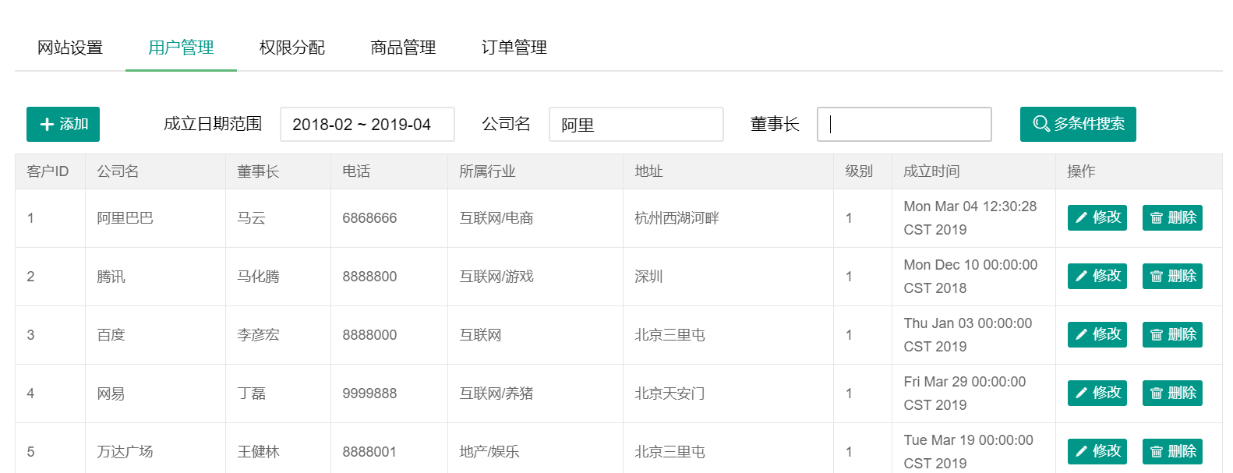
Task: Select the 订单管理 tab
Action: (514, 48)
